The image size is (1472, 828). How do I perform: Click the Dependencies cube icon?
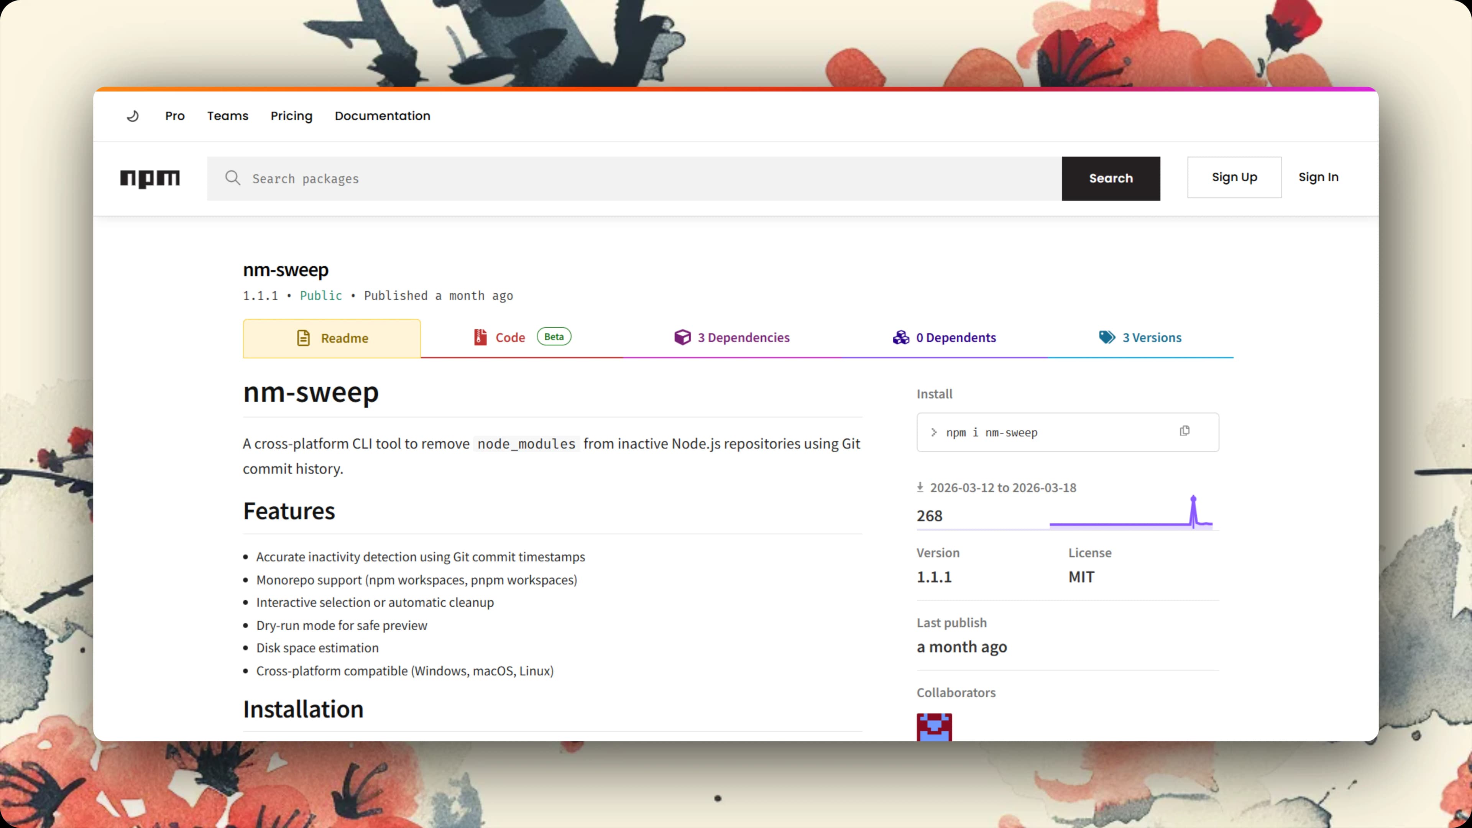tap(682, 337)
